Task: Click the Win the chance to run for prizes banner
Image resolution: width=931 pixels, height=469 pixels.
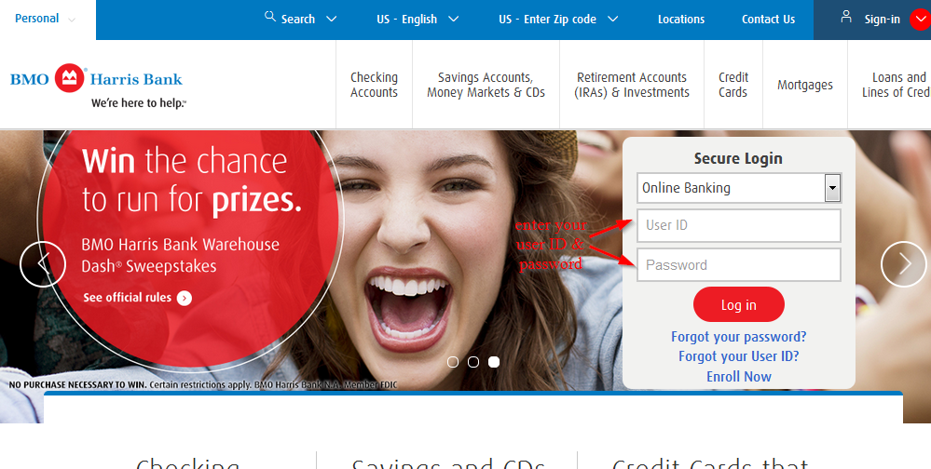Action: [x=192, y=181]
